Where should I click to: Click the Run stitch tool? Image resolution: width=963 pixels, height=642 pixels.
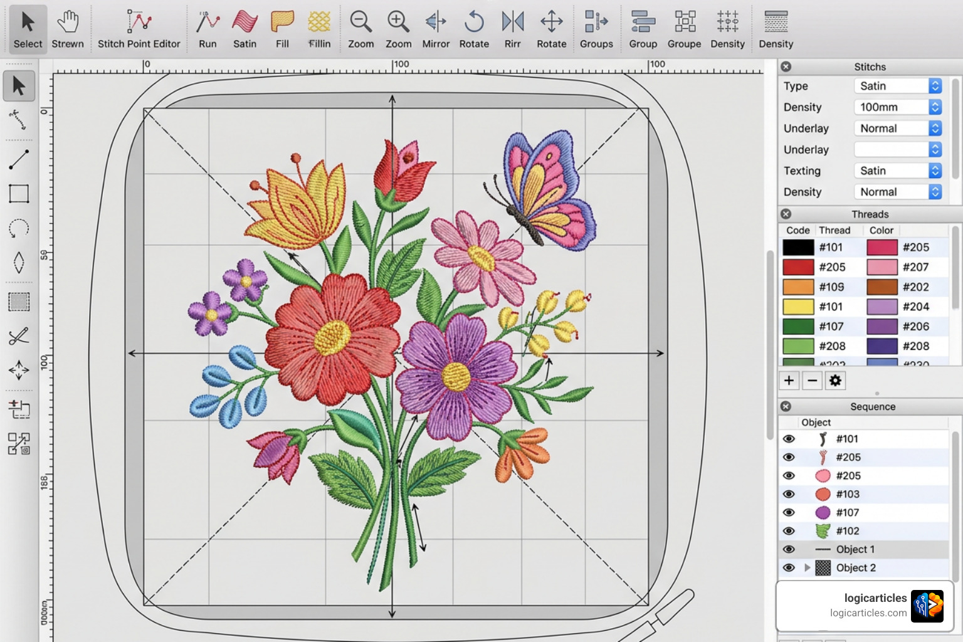click(x=208, y=29)
